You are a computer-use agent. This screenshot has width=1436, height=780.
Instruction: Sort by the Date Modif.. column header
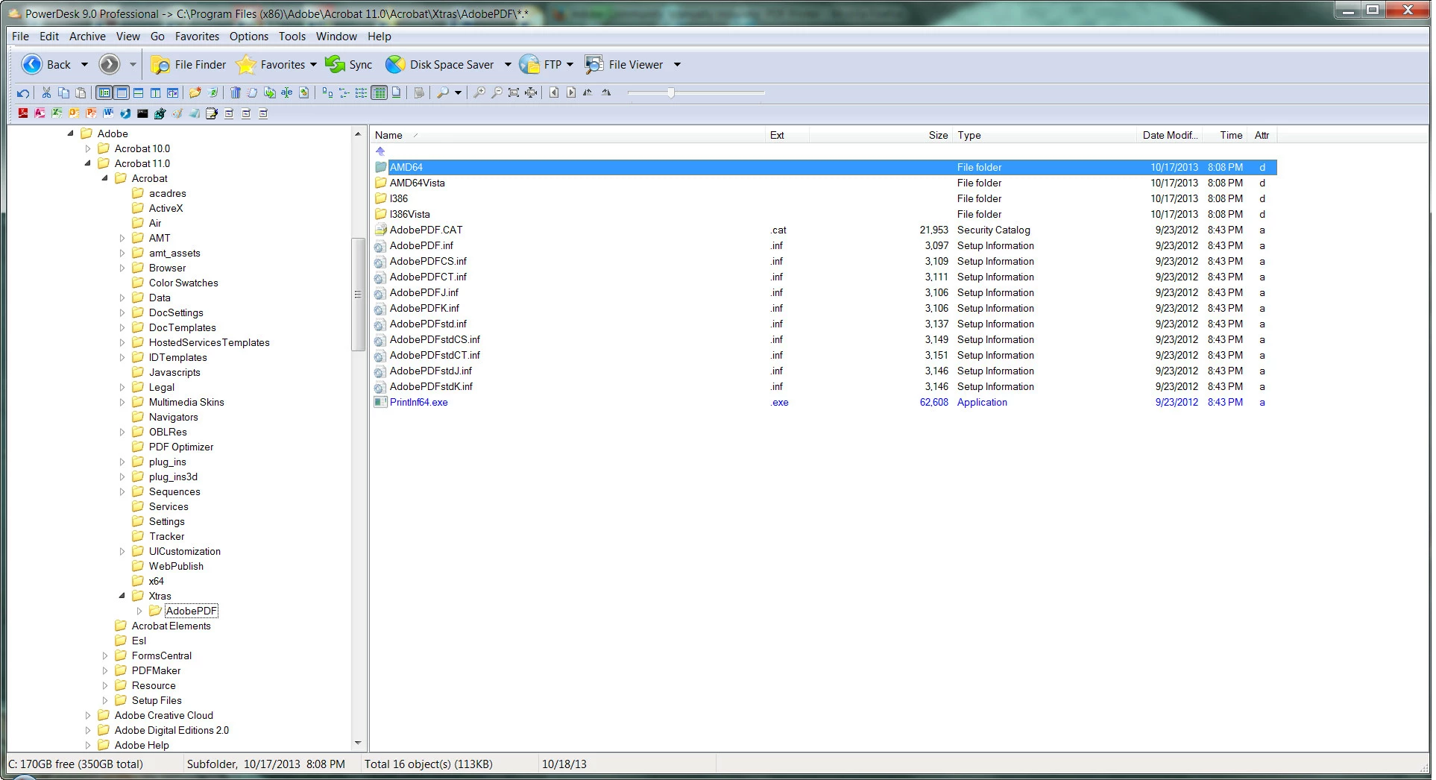(1170, 135)
